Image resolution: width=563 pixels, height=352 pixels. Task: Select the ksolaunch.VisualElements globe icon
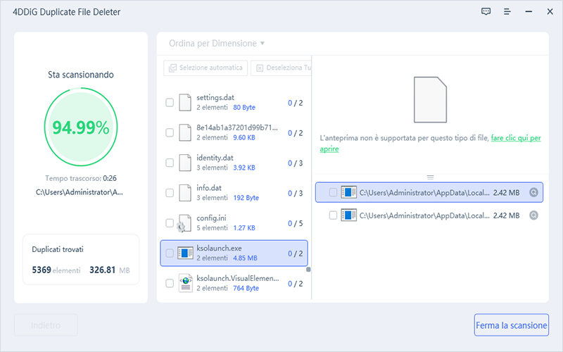185,284
